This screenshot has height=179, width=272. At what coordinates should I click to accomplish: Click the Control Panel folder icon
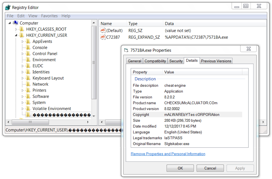[x=28, y=54]
